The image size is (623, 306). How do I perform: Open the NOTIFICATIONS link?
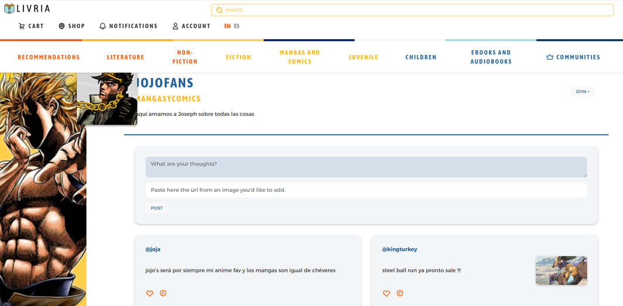click(134, 26)
